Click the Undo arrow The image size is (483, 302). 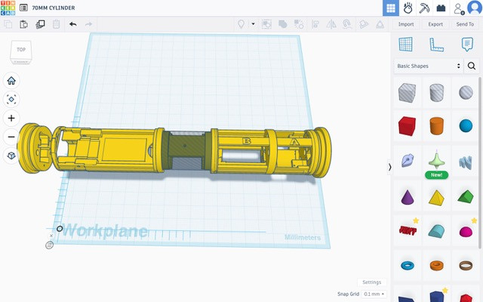click(73, 24)
